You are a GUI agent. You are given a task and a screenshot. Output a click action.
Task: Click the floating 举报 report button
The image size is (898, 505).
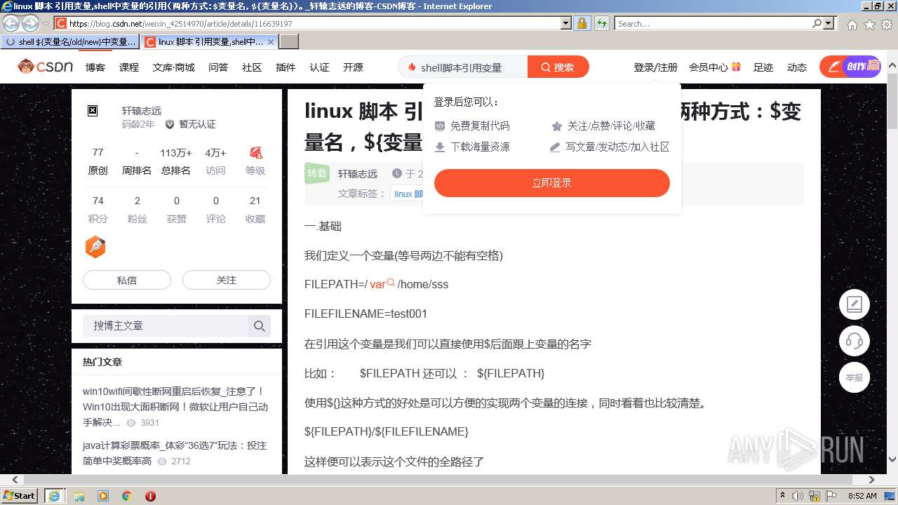(855, 377)
